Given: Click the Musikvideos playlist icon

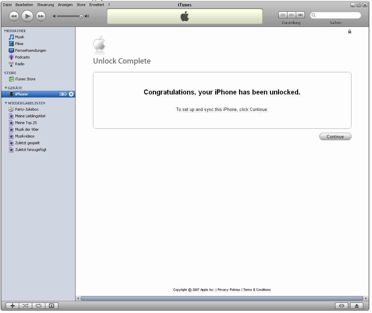Looking at the screenshot, I should point(11,136).
